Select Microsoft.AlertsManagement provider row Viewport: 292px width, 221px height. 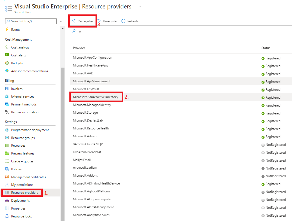(x=181, y=207)
